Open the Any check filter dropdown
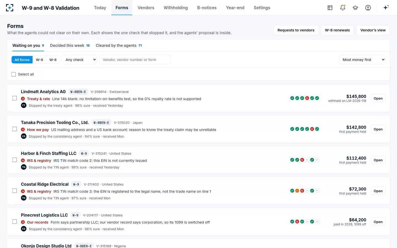Viewport: 397px width, 248px height. [79, 60]
